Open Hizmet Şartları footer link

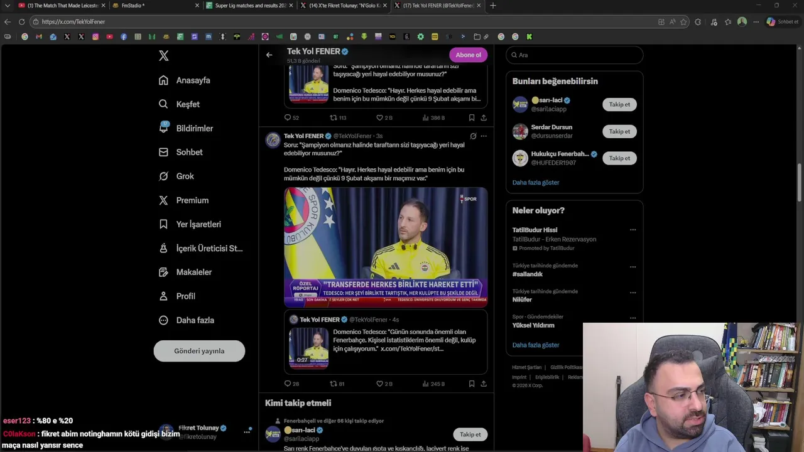(526, 367)
